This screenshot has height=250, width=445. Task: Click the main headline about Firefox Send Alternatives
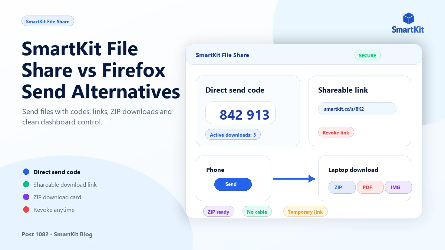(101, 70)
